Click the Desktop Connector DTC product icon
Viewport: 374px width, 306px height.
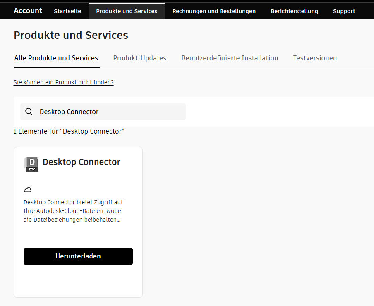(x=31, y=164)
